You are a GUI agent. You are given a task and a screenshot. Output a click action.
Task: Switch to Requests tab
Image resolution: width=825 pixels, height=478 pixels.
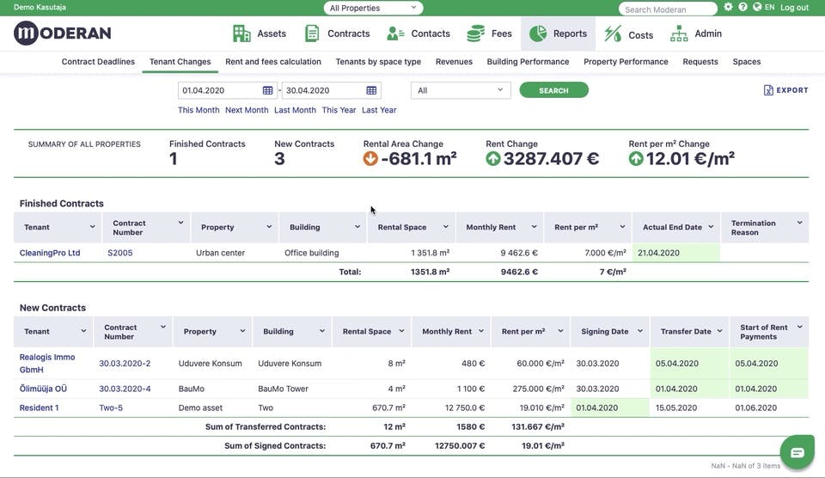(x=700, y=62)
